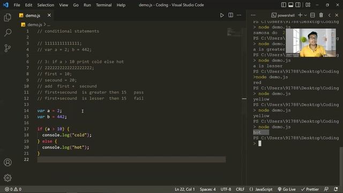This screenshot has height=193, width=343.
Task: Run the demo.js file with play button
Action: pos(222,15)
